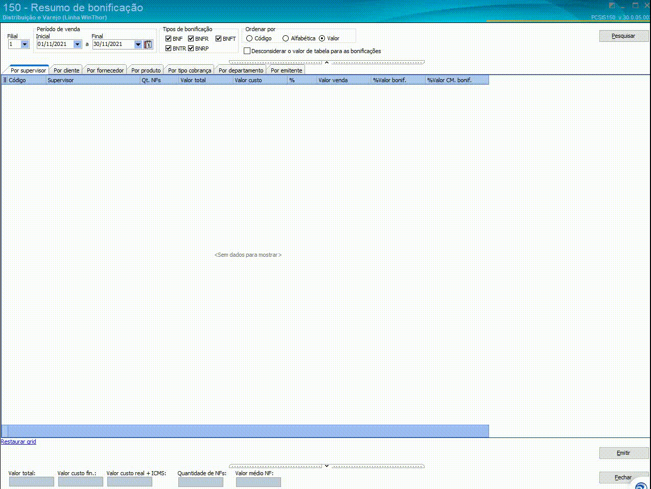This screenshot has height=489, width=651.
Task: Maximize the window from the title bar
Action: 636,6
